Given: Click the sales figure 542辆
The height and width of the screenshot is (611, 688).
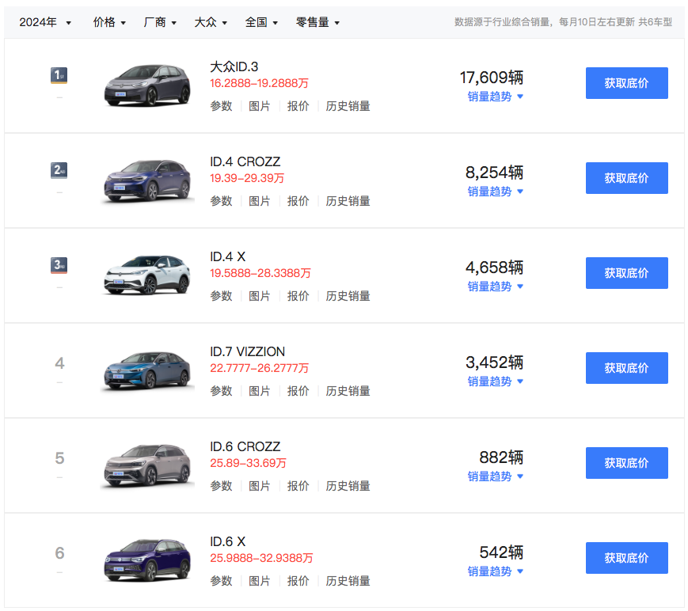Looking at the screenshot, I should 501,552.
